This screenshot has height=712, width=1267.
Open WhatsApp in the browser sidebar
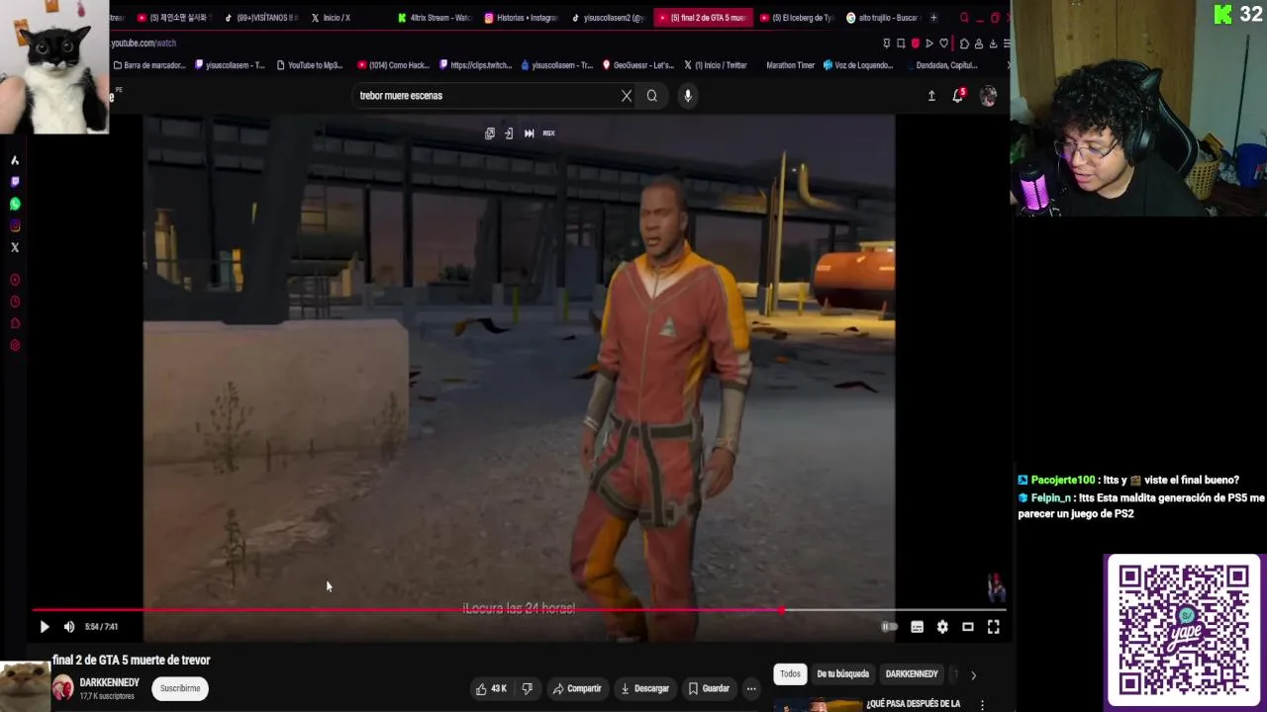pyautogui.click(x=15, y=204)
